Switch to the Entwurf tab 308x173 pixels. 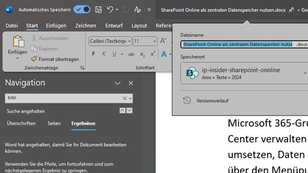114,26
